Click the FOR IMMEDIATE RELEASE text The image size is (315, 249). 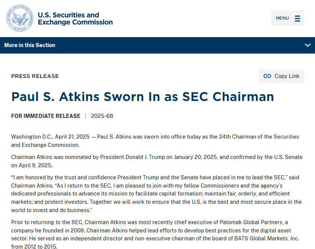(46, 116)
